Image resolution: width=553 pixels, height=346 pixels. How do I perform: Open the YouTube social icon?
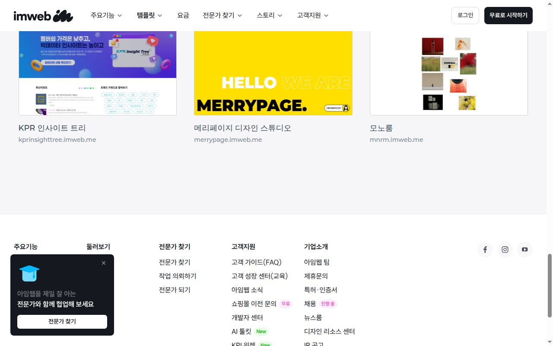pos(525,250)
